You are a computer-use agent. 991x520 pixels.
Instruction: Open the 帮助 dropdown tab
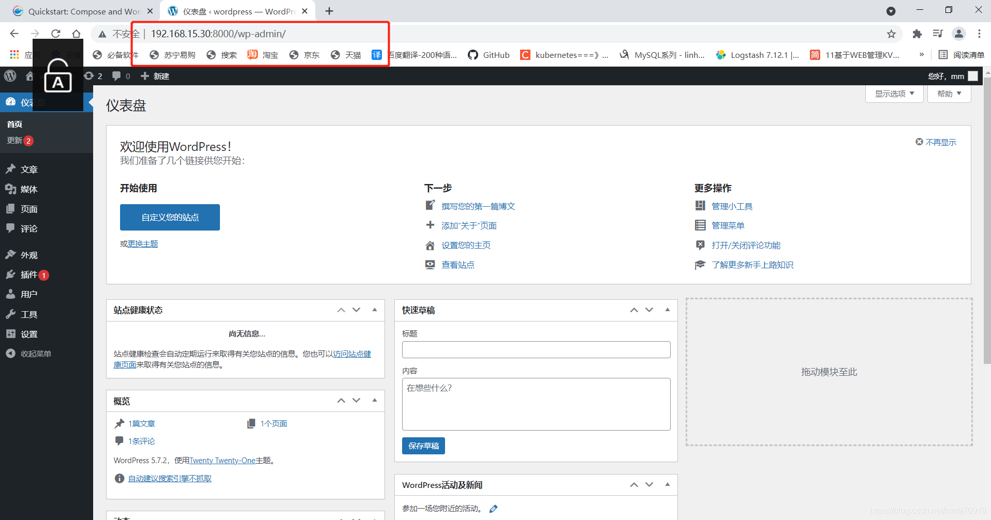949,94
